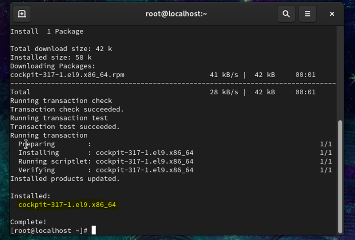Close the terminal window

pos(332,14)
